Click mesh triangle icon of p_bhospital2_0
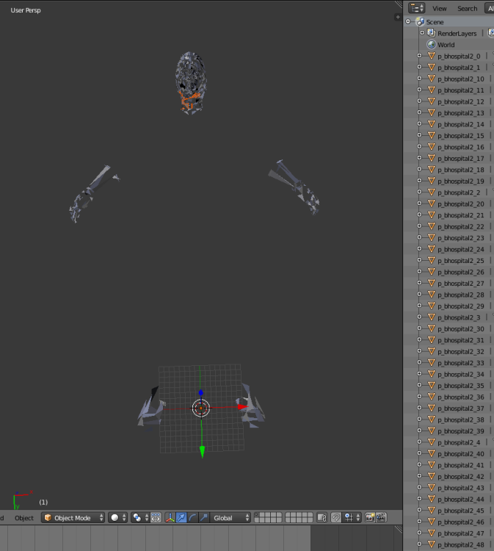This screenshot has height=551, width=494. point(432,57)
